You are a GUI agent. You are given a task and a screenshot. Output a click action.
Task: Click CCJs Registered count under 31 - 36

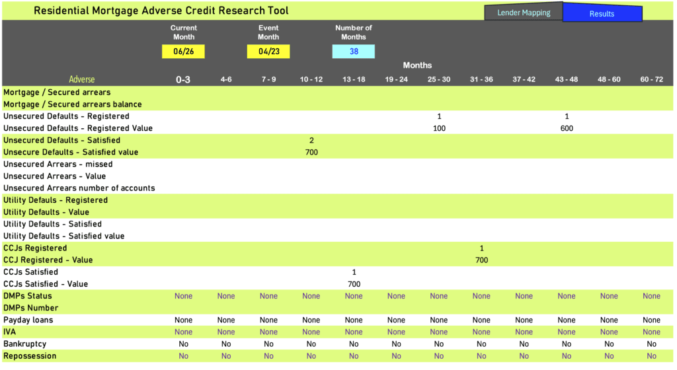click(x=481, y=248)
